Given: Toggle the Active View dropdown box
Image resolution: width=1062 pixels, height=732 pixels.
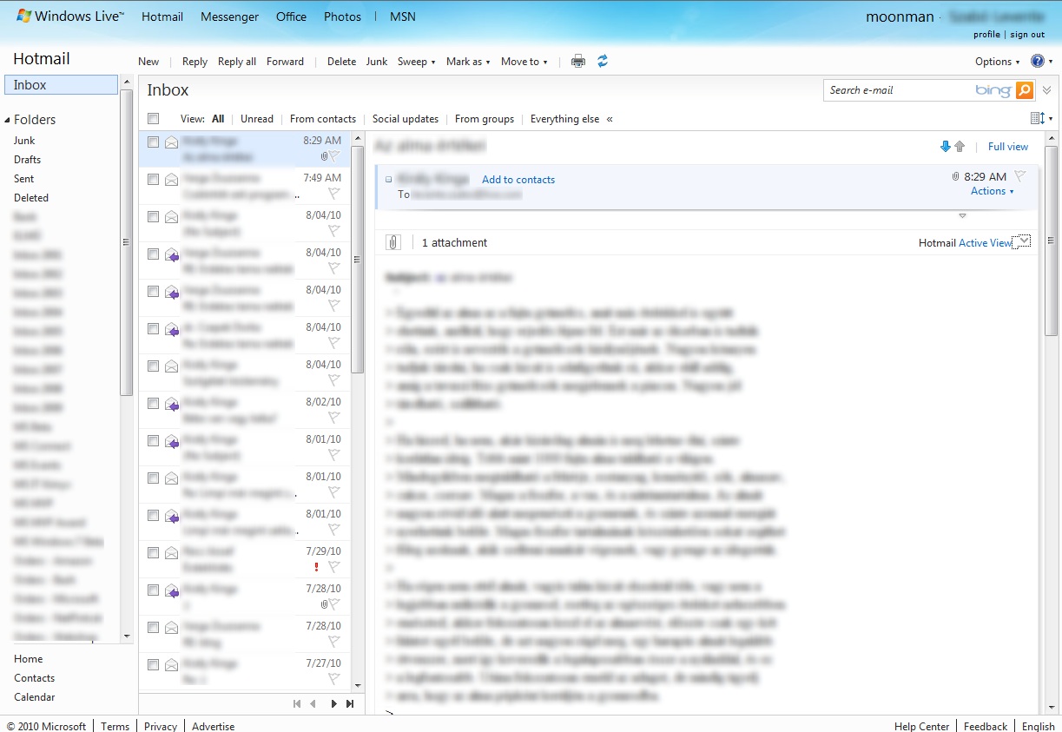Looking at the screenshot, I should coord(1022,241).
